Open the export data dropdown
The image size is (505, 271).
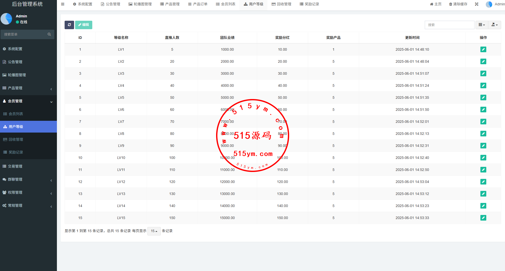[494, 25]
